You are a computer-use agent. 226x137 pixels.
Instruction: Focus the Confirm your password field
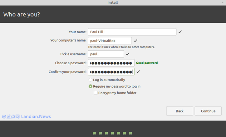(x=111, y=72)
